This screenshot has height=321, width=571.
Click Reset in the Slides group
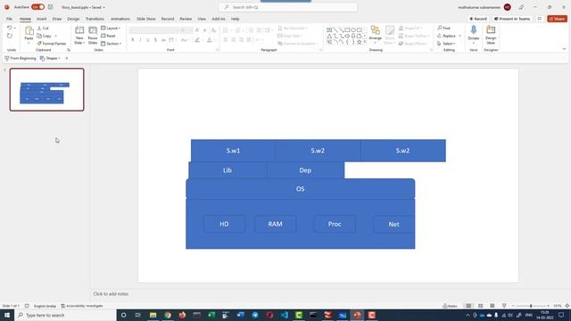click(108, 36)
